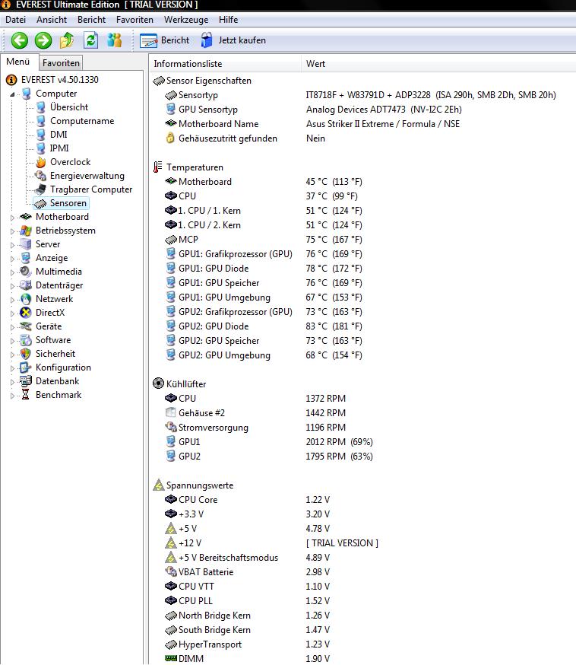
Task: Switch to the Favoriten tab
Action: tap(61, 63)
